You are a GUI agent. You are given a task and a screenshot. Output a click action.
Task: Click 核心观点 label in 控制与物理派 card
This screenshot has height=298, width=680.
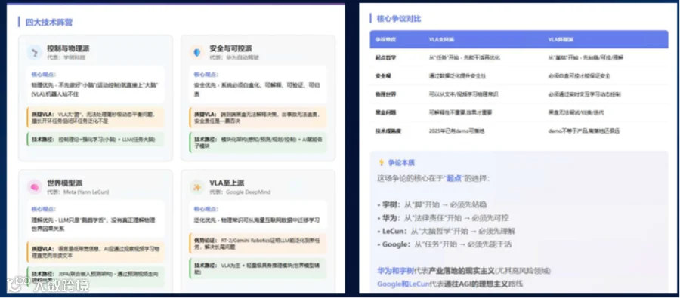pos(43,75)
